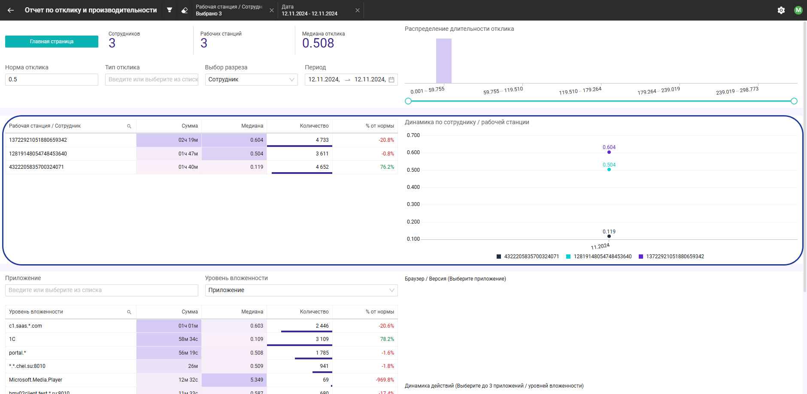Open the Период calendar icon
Viewport: 807px width, 394px height.
(x=391, y=80)
